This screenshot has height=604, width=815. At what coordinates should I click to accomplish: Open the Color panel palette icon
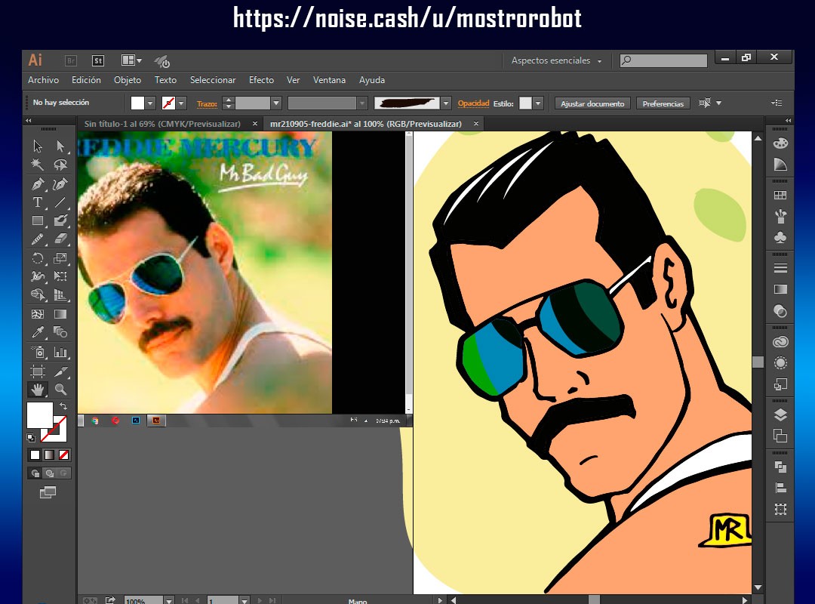pos(780,143)
